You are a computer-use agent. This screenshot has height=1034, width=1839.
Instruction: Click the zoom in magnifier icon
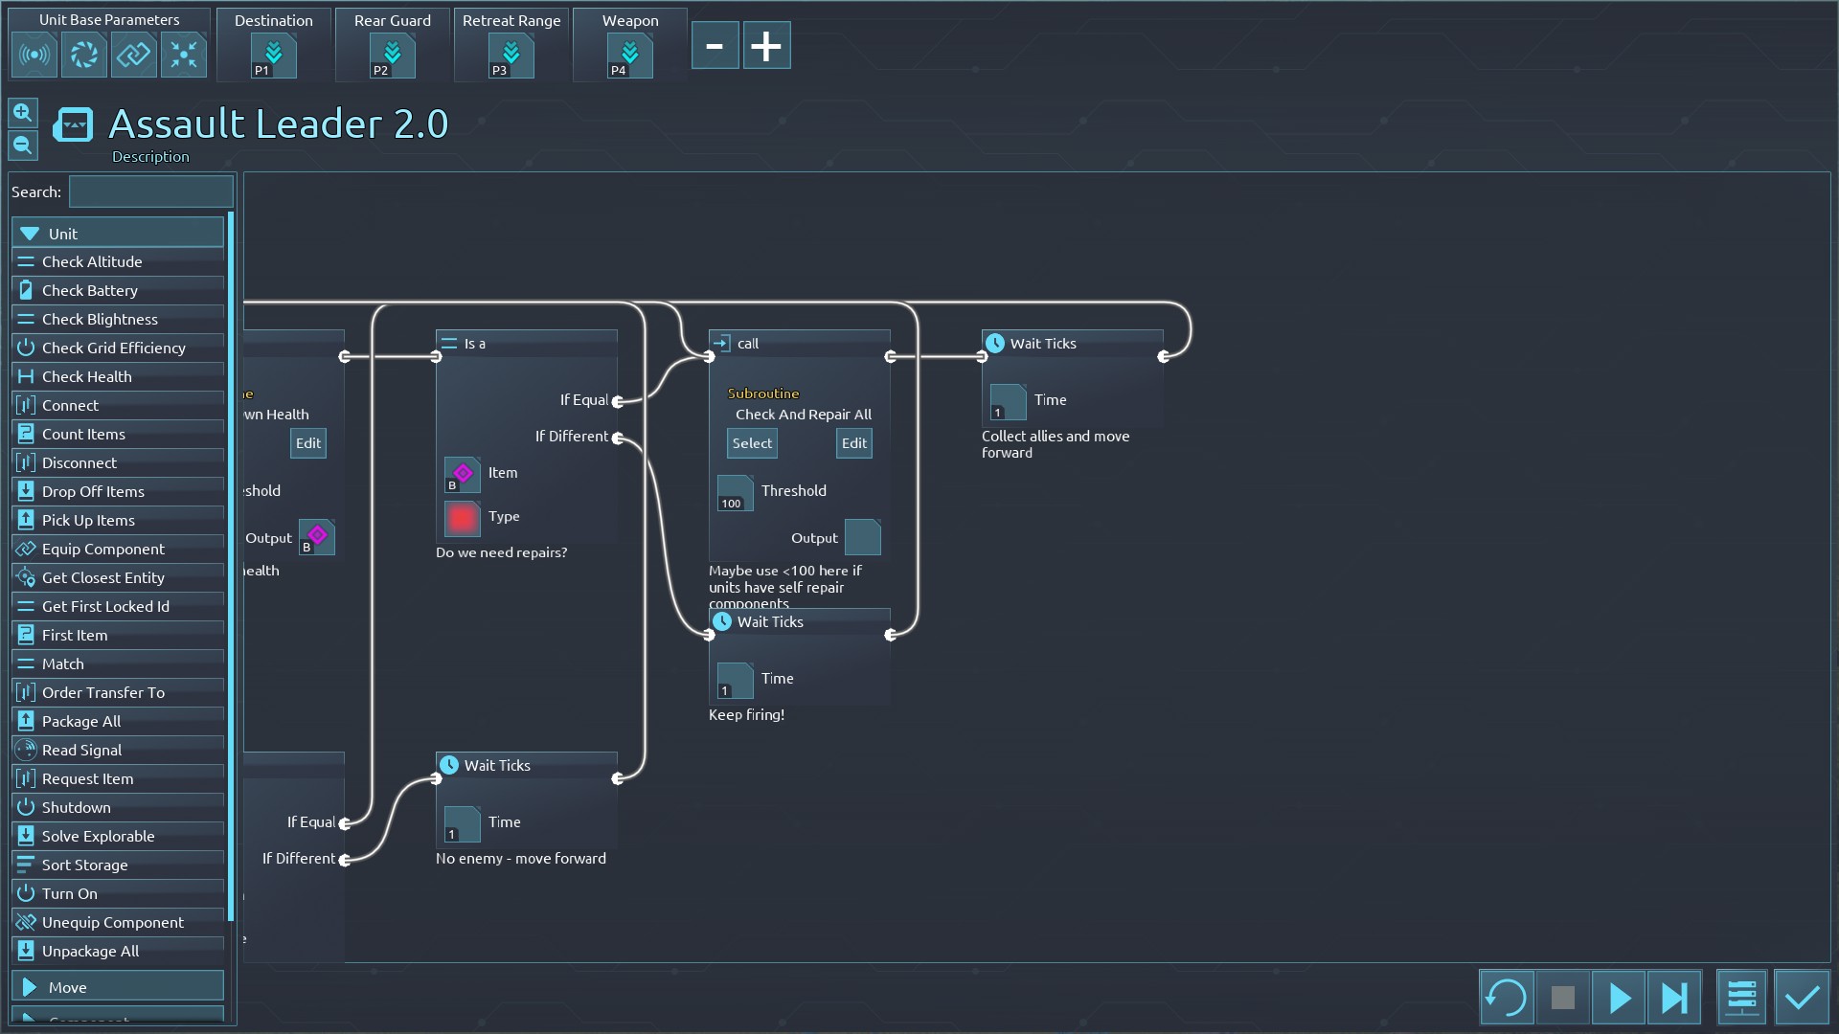pos(23,113)
